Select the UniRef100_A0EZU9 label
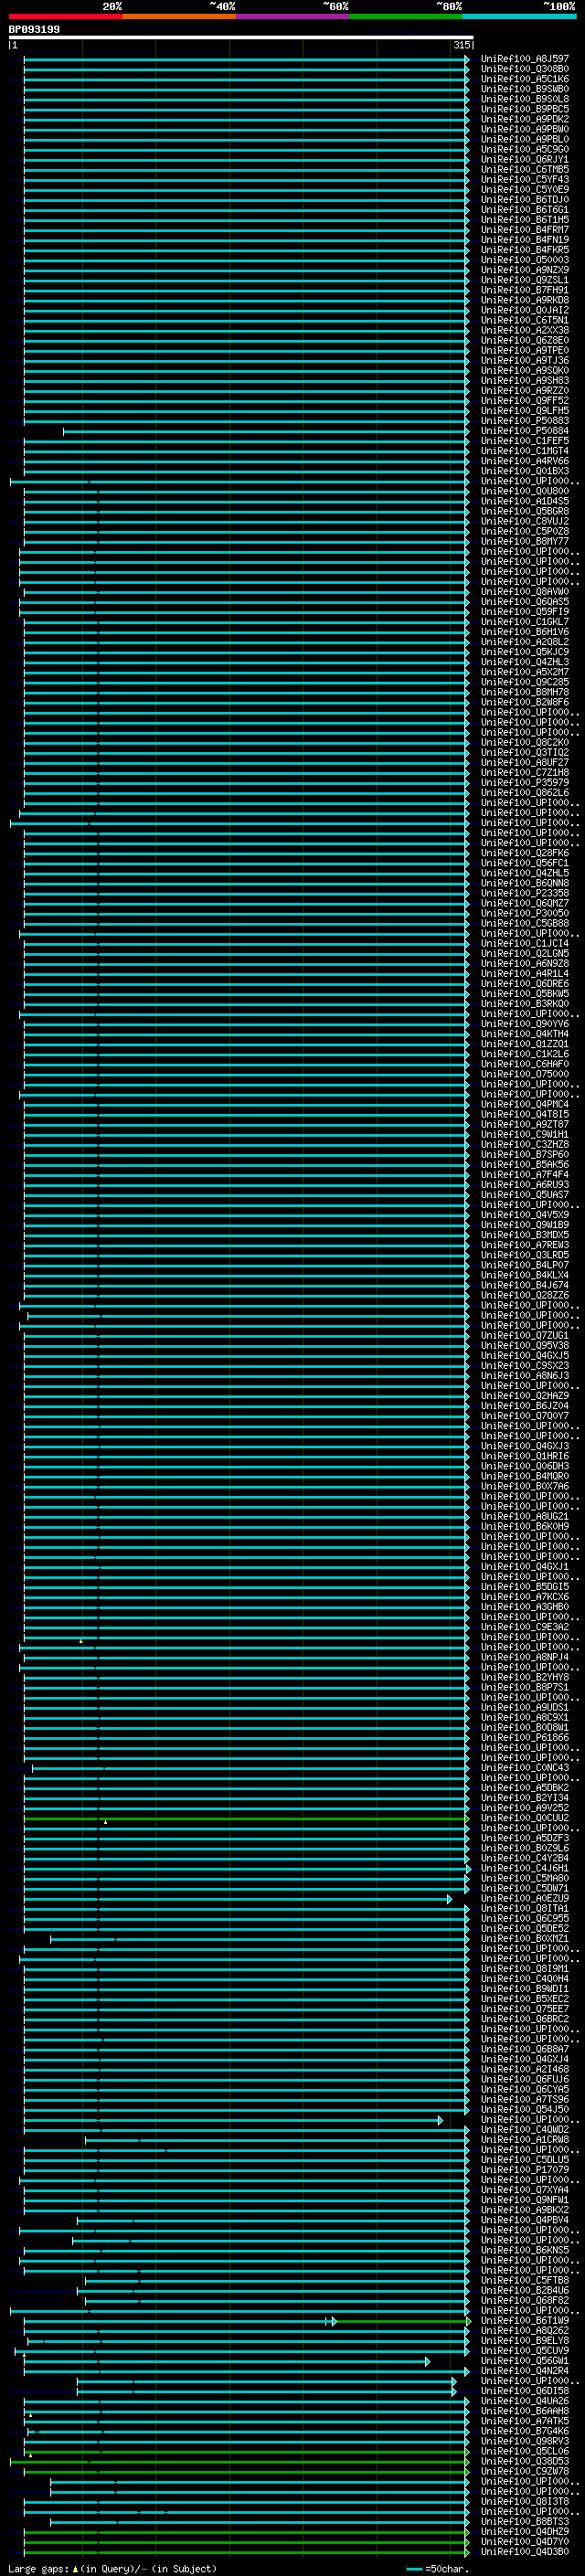Viewport: 585px width, 2576px height. [x=525, y=1898]
